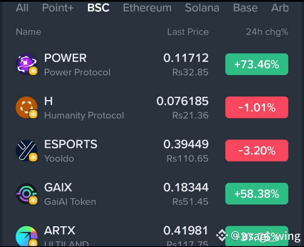Screen dimensions: 304x247
Task: Tap the GAIX GaiAI token icon
Action: pyautogui.click(x=27, y=194)
